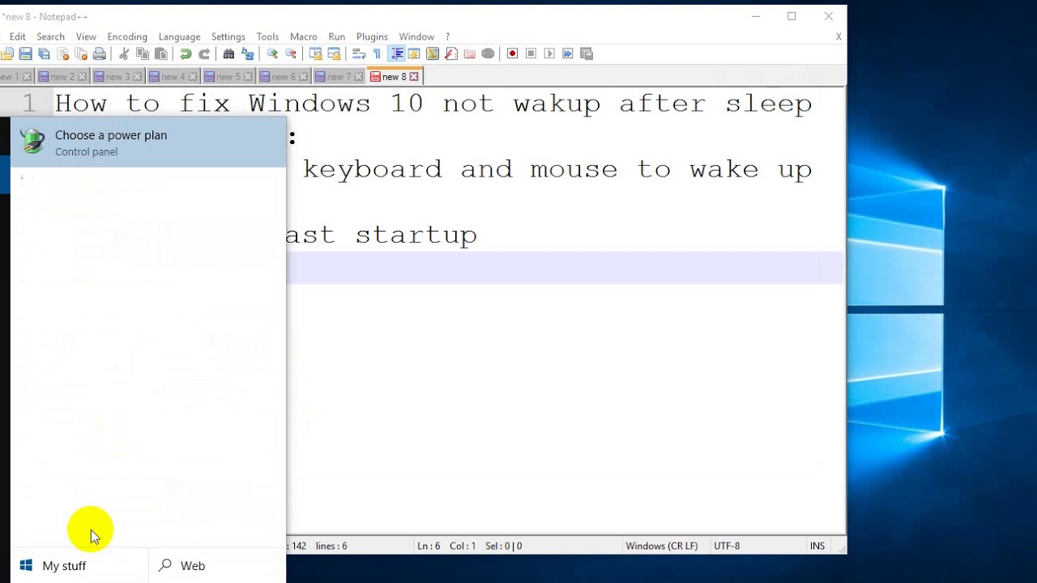
Task: Close the new 8 tab
Action: click(x=414, y=76)
